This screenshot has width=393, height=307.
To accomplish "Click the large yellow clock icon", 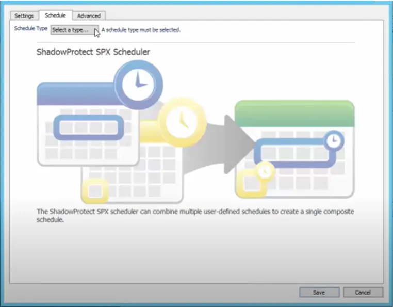I will point(182,122).
